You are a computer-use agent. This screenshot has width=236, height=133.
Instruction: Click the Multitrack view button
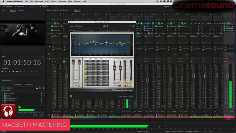pyautogui.click(x=20, y=7)
